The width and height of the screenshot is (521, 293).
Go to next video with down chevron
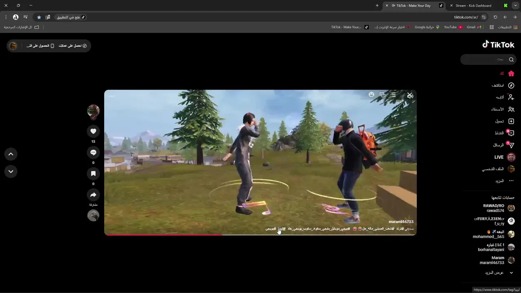coord(11,171)
